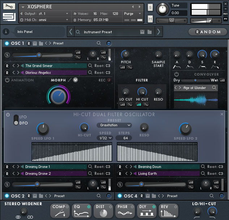Click the Convolver power icon
Screen dimensions: 229x220
177,74
